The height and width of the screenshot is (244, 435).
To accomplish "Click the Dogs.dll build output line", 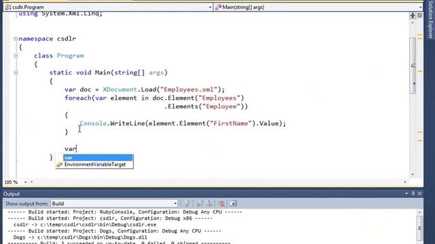I will coord(80,237).
